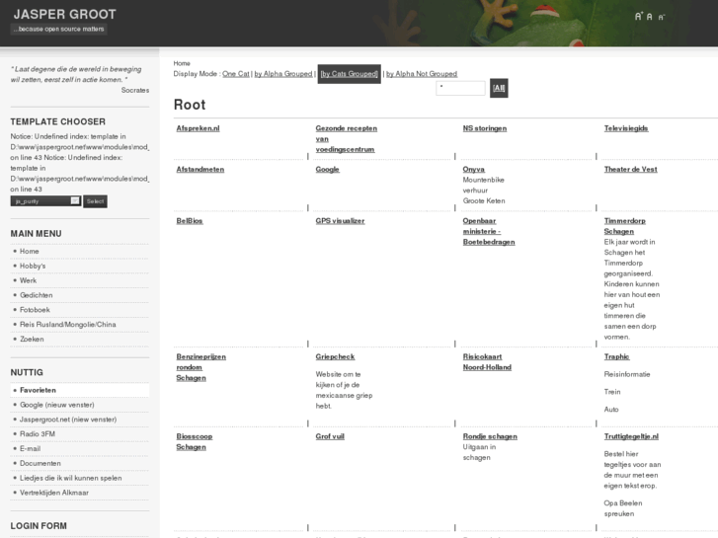The width and height of the screenshot is (718, 538).
Task: Open the GPS visualizer link
Action: pos(340,221)
